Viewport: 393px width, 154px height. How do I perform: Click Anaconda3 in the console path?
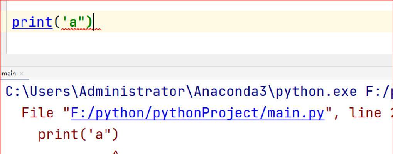click(230, 92)
